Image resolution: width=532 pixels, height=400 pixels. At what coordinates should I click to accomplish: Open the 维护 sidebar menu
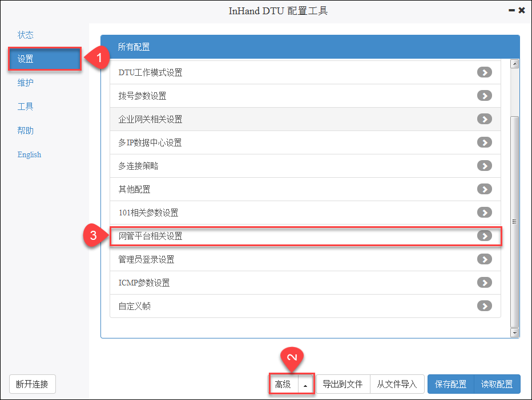pos(26,83)
